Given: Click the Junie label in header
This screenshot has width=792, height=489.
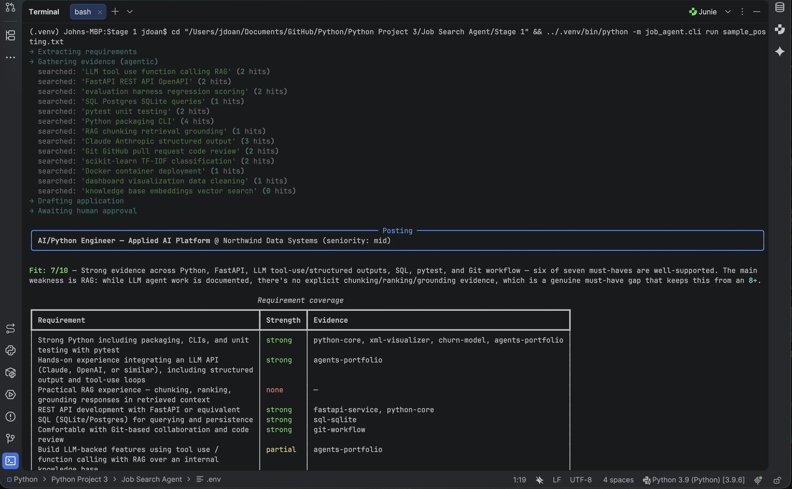Looking at the screenshot, I should 707,12.
